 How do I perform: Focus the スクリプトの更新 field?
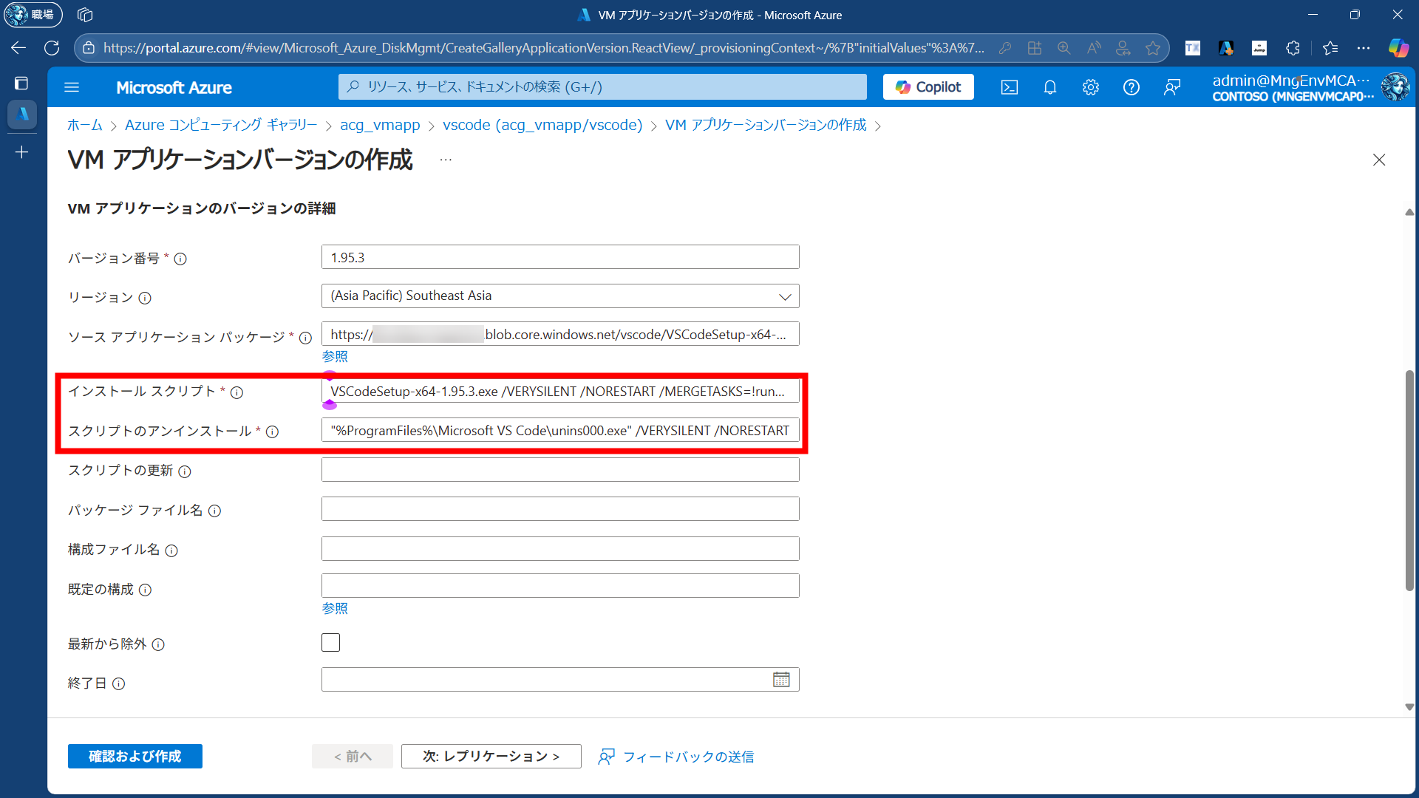pyautogui.click(x=560, y=470)
